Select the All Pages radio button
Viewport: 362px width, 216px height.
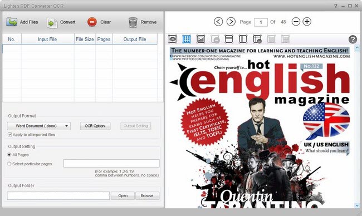click(9, 155)
